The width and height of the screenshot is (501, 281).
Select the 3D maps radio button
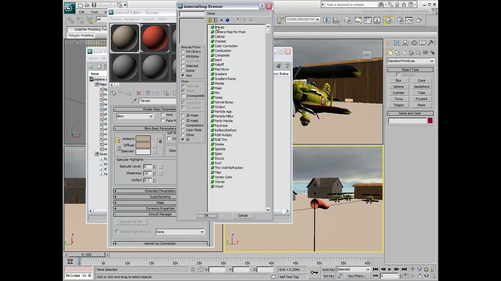click(x=183, y=121)
